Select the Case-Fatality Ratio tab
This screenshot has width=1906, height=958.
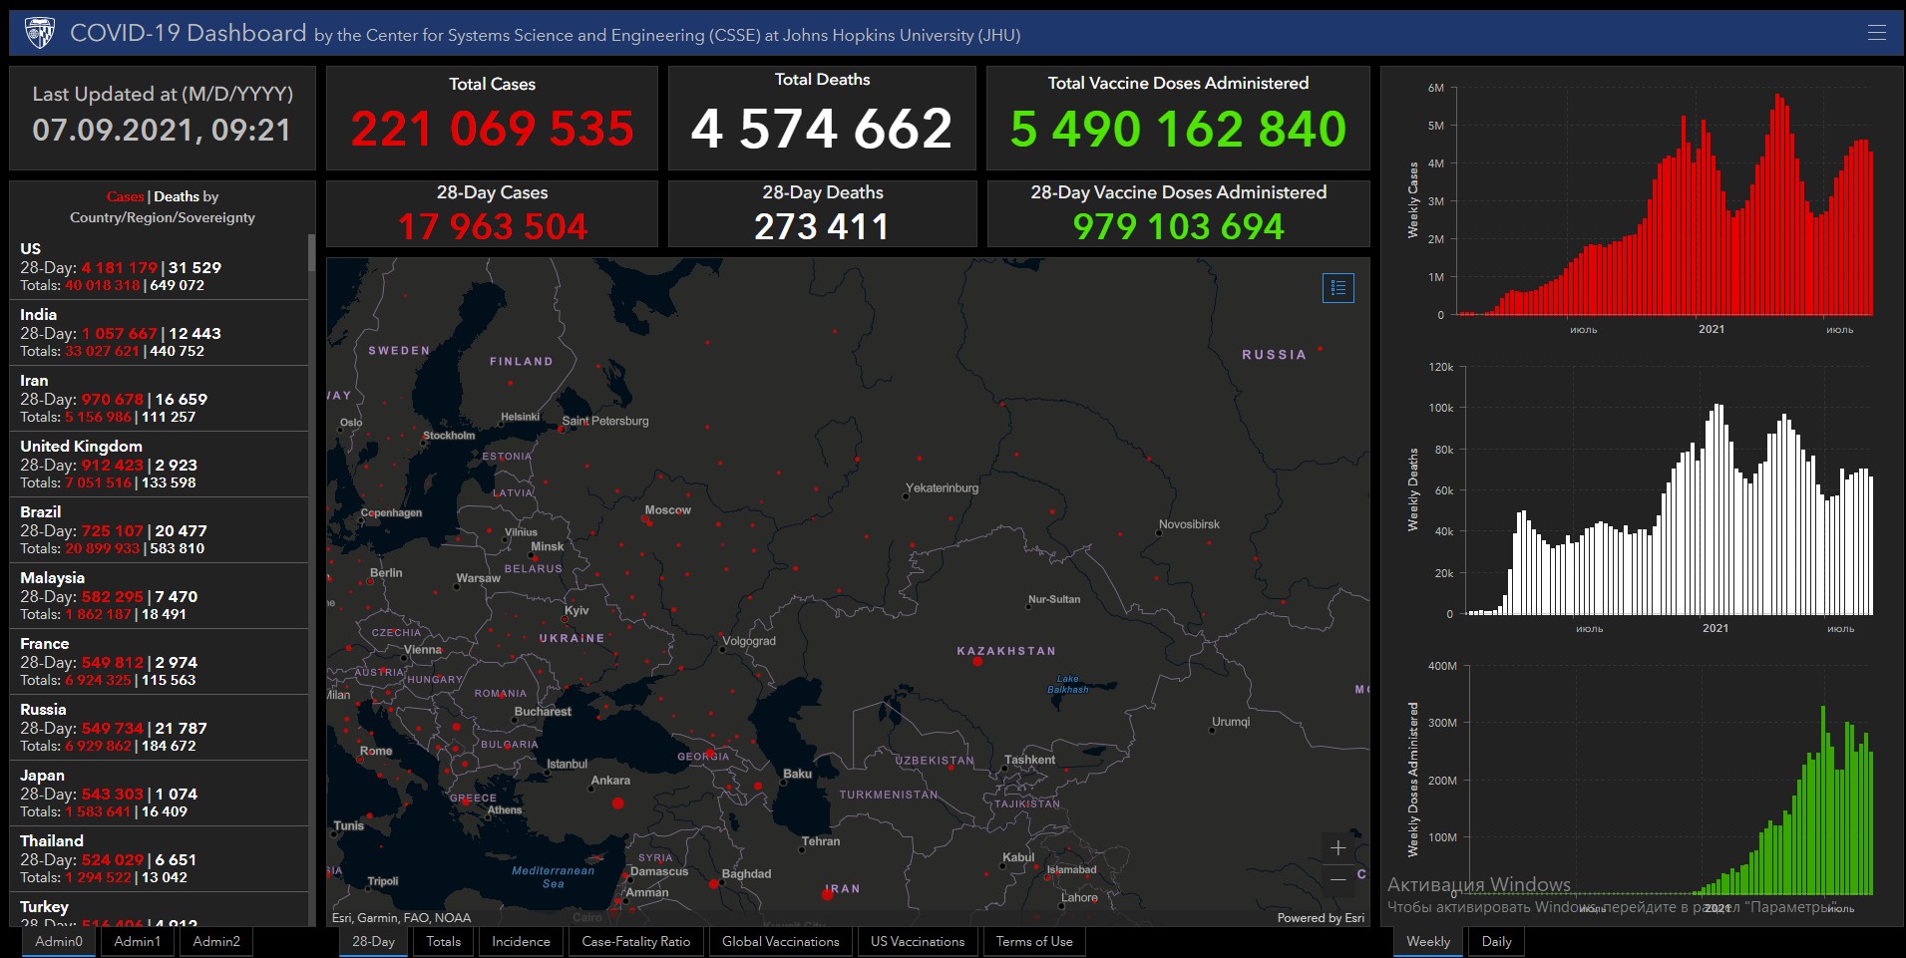[x=635, y=941]
